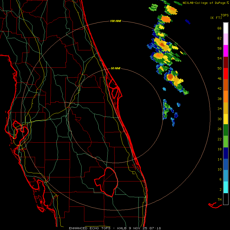This screenshot has width=230, height=230.
Task: Click the "14" scale label
Action: tap(220, 159)
